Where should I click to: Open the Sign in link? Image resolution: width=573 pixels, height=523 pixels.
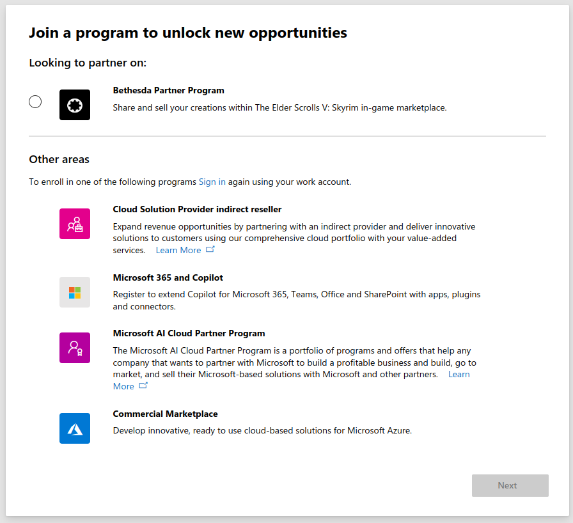coord(212,182)
